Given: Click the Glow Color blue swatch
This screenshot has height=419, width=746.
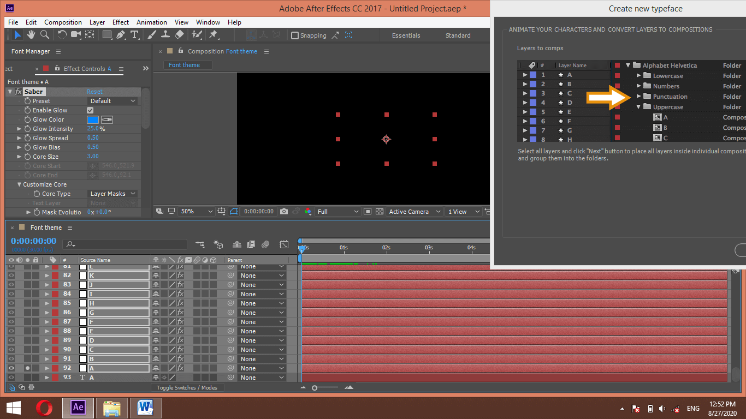Looking at the screenshot, I should [x=93, y=119].
